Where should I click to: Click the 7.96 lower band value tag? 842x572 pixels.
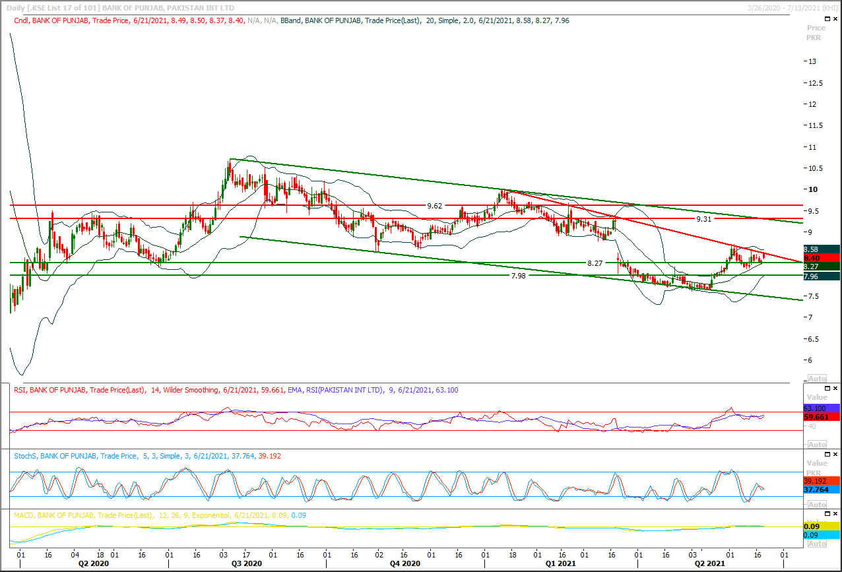(822, 276)
